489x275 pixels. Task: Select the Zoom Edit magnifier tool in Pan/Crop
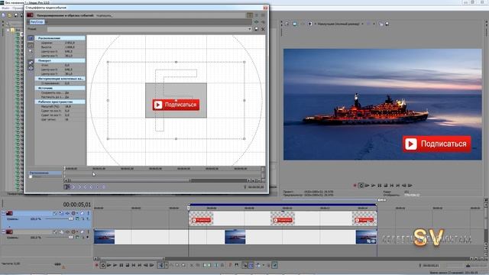(x=31, y=52)
